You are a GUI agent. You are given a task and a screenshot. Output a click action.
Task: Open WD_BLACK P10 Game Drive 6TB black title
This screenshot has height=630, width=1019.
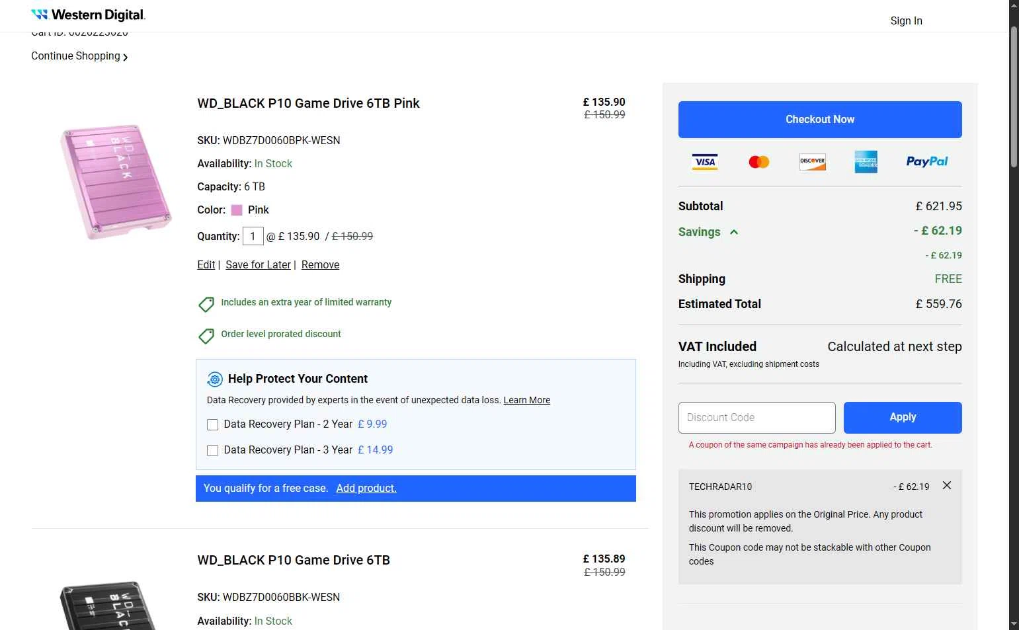(294, 560)
